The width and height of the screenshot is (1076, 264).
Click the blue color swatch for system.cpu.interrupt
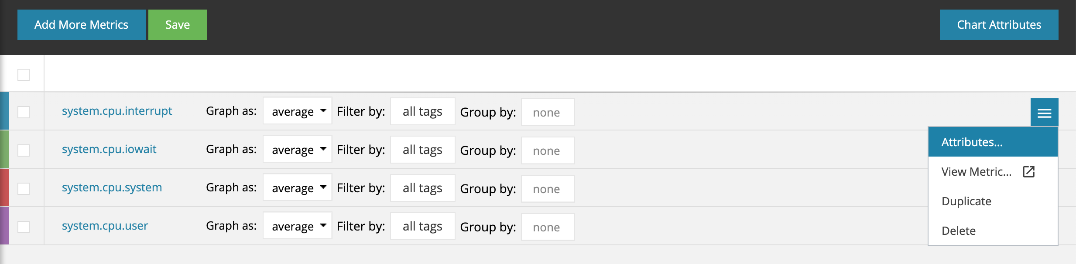pyautogui.click(x=4, y=111)
